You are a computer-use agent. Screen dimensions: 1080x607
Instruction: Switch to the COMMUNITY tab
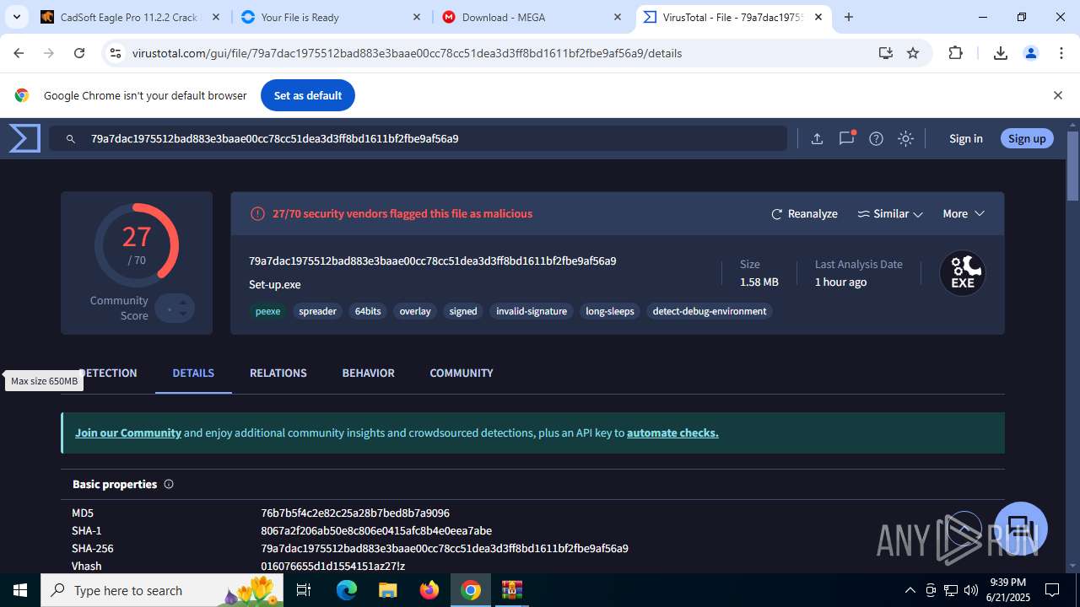(x=462, y=373)
